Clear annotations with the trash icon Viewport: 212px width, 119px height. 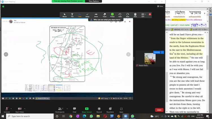pos(135,15)
